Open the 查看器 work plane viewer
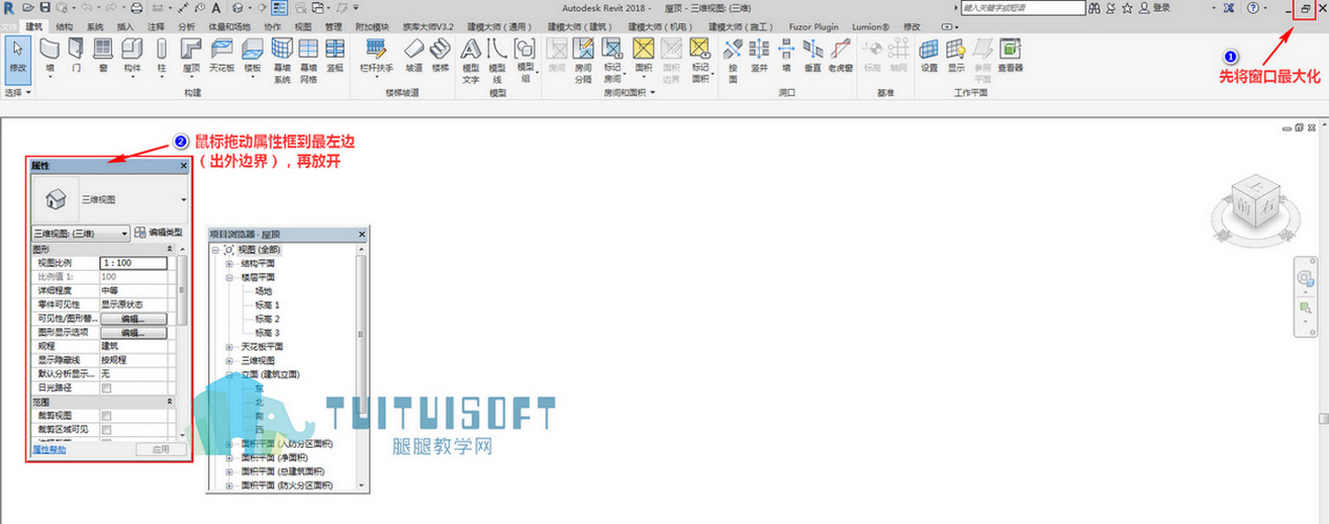 click(x=1010, y=56)
